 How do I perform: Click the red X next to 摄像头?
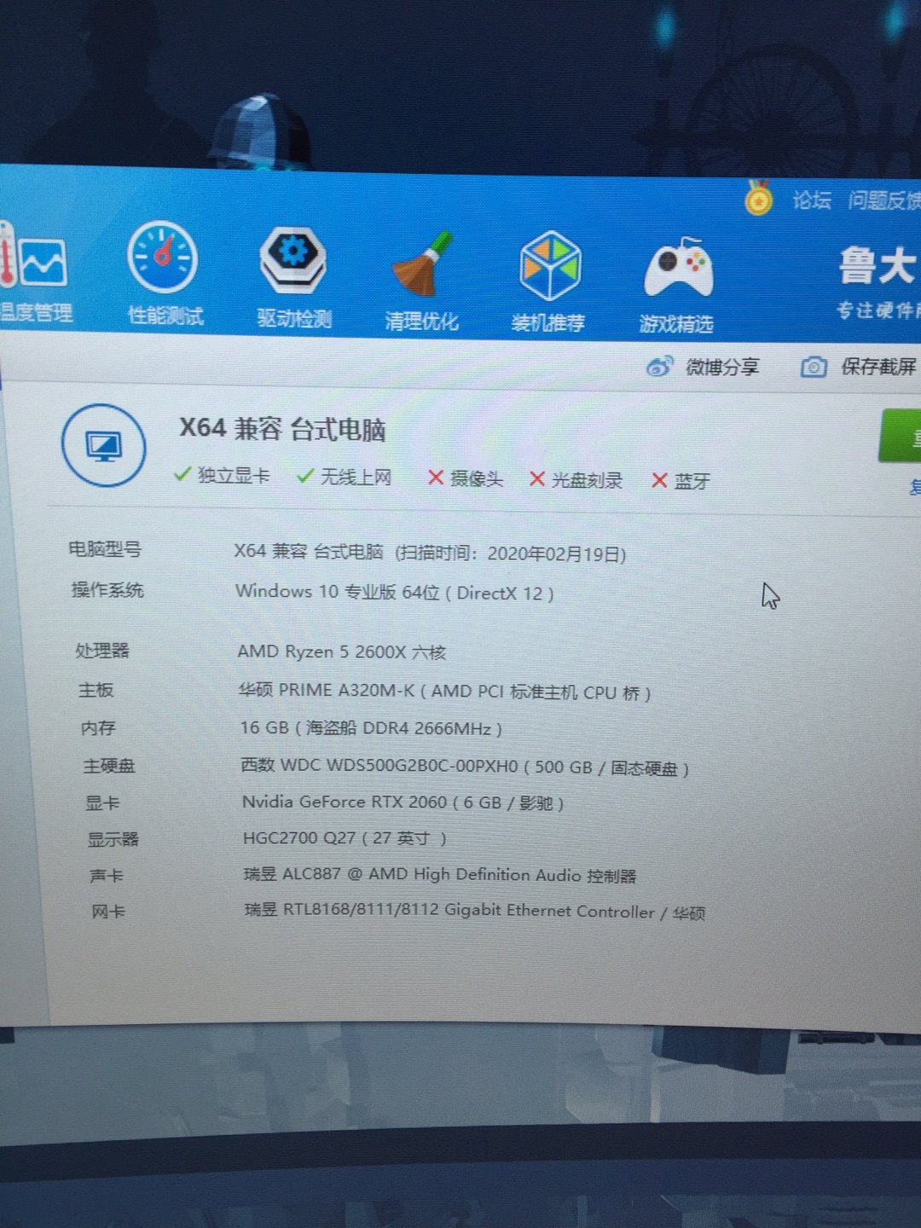[436, 478]
